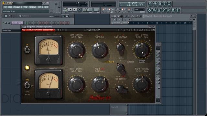Click the undo history icon in the main toolbar

[149, 10]
